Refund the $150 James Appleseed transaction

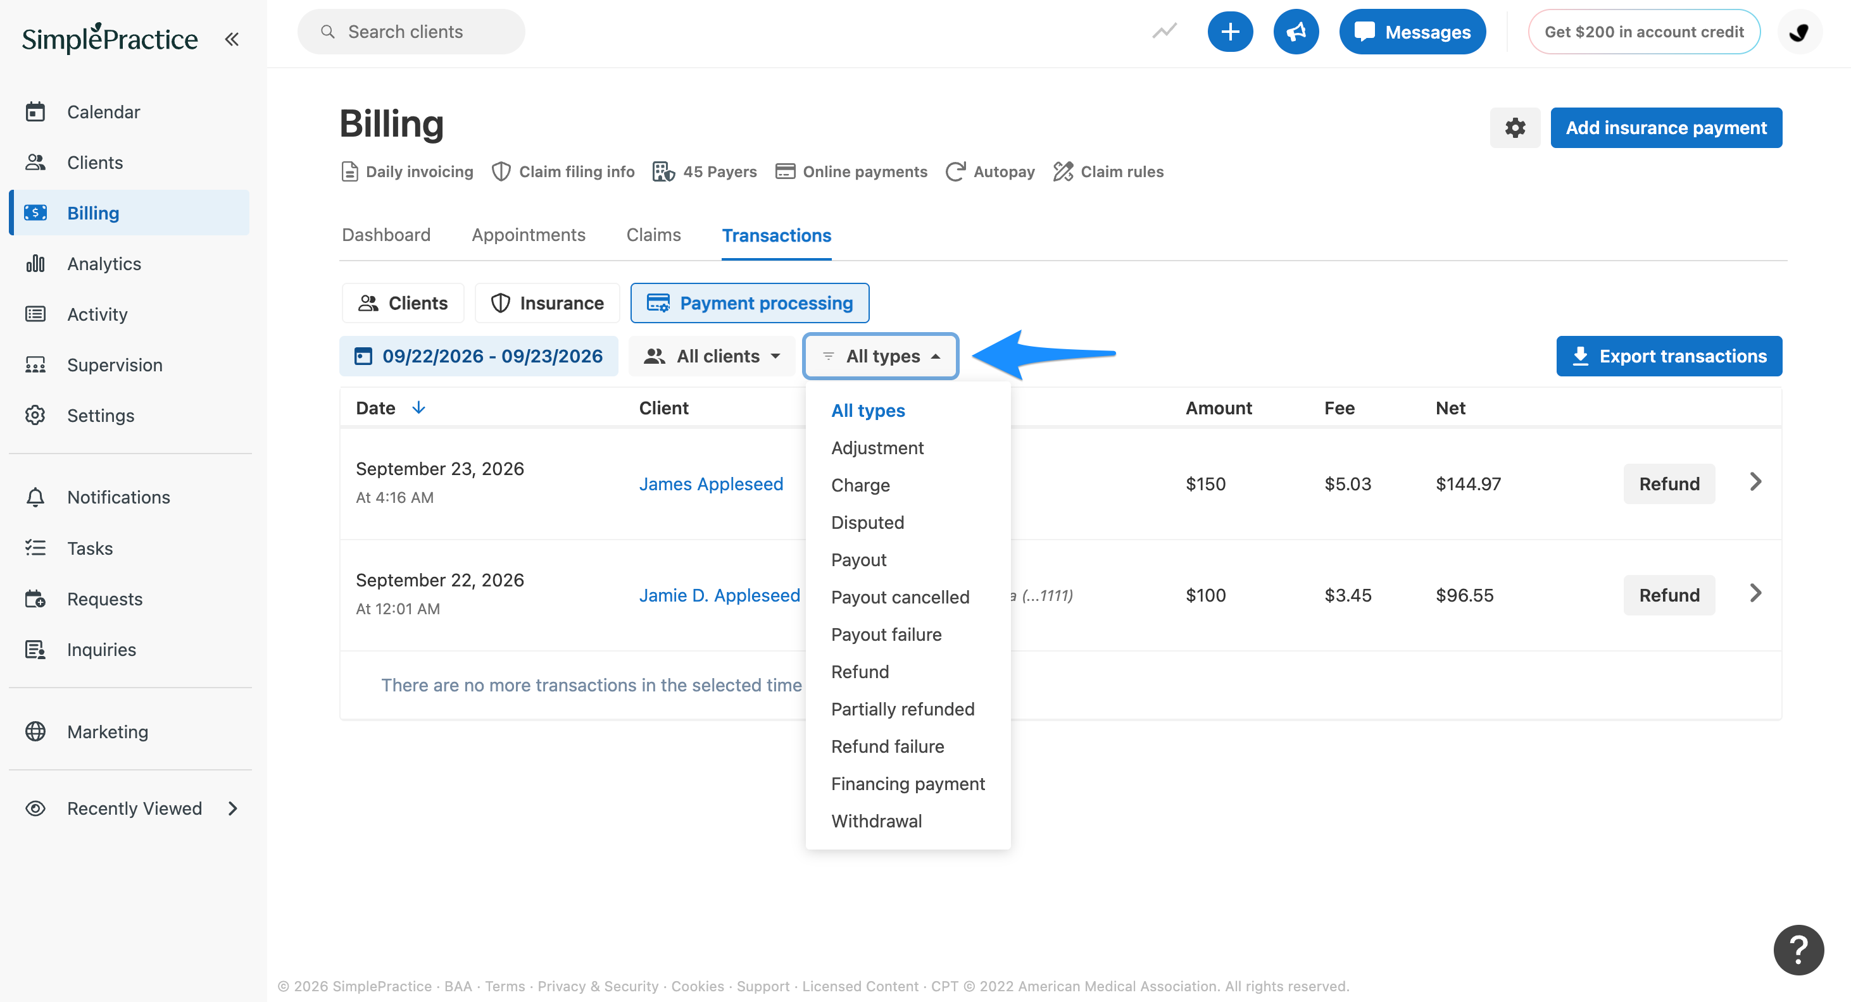click(x=1669, y=483)
